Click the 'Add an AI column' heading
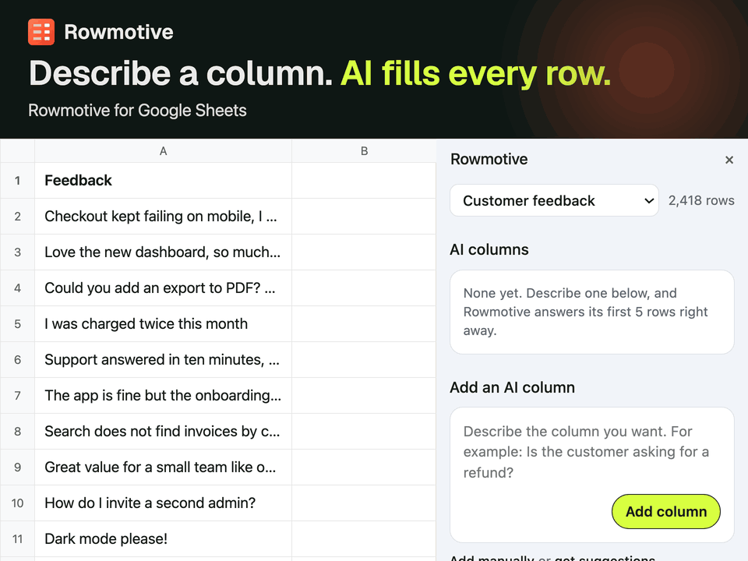Screen dimensions: 748x561 click(x=512, y=387)
